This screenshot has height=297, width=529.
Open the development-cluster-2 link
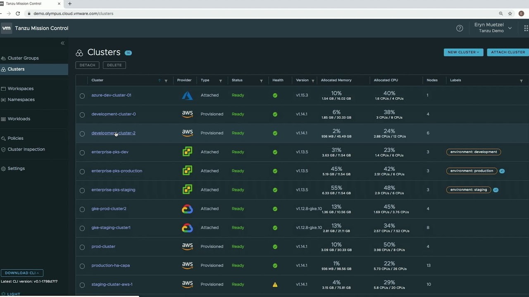click(113, 133)
